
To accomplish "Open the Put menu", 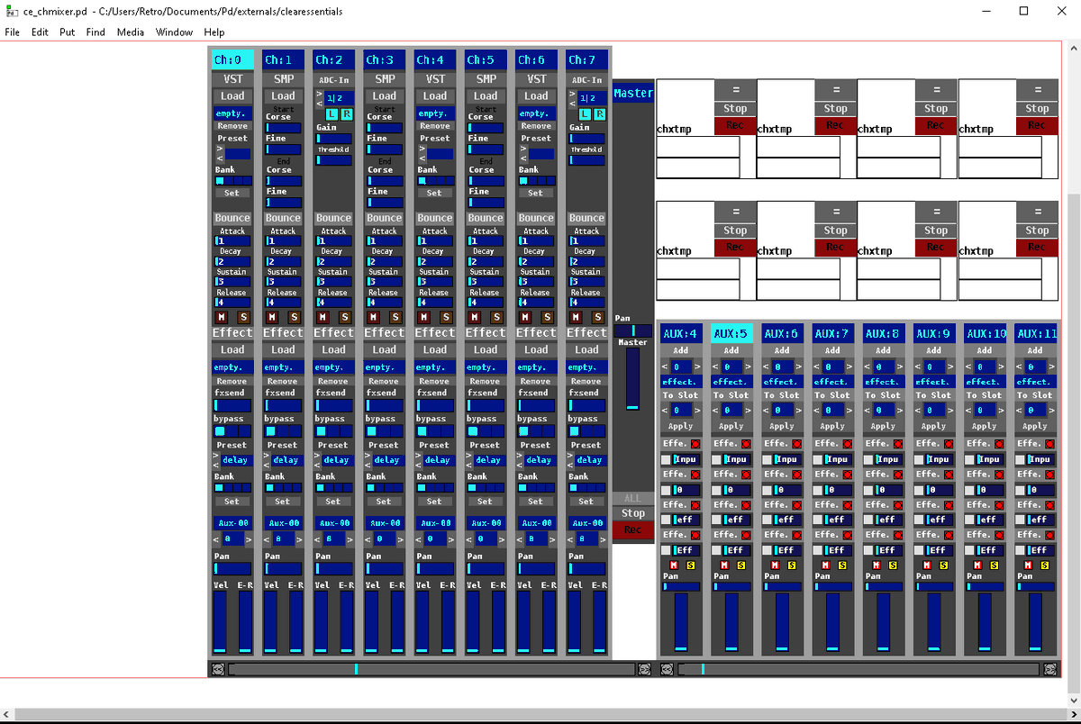I will pyautogui.click(x=68, y=32).
